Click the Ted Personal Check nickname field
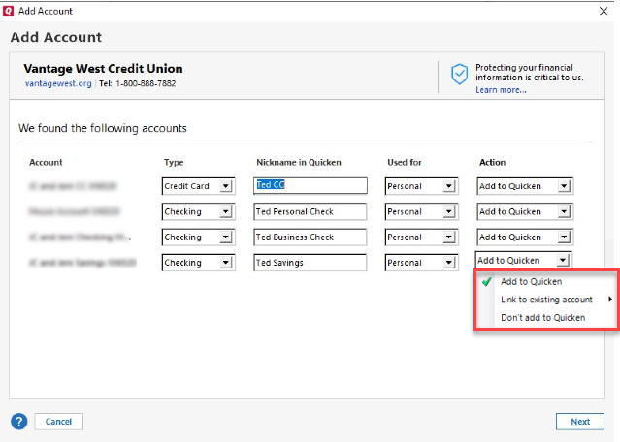 pos(310,211)
